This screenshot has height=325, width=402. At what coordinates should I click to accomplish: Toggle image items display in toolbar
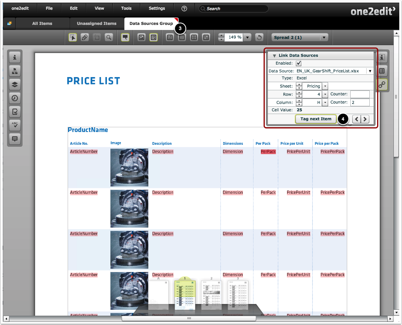tap(142, 37)
